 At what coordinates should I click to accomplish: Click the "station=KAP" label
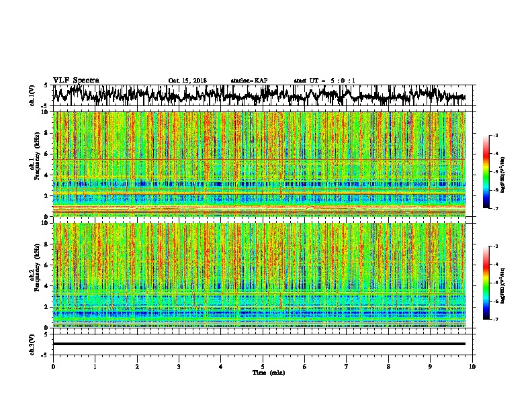point(249,81)
